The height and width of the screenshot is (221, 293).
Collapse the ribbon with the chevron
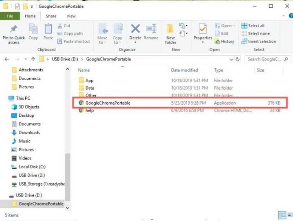coord(284,16)
